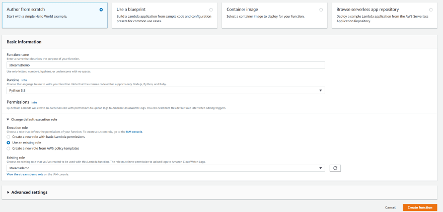Screen dimensions: 443x212
Task: Open the Existing role streamsdemo dropdown
Action: click(x=166, y=168)
